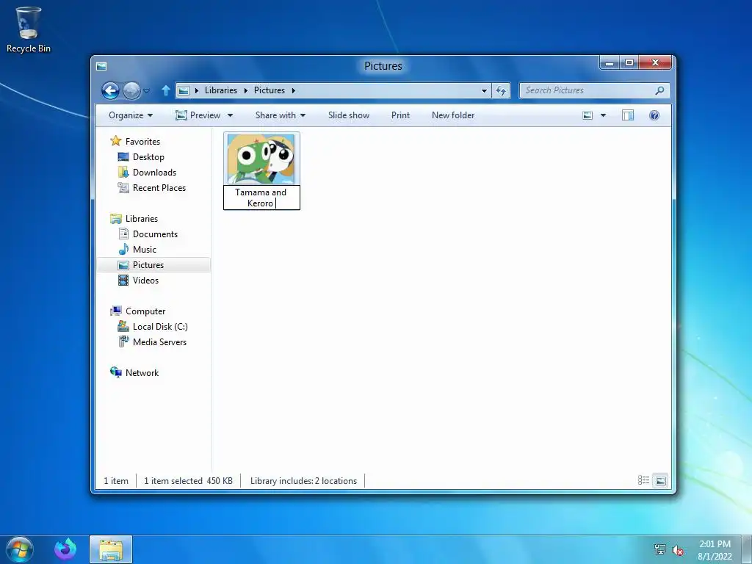Expand the arrow between Libraries and Pictures breadcrumbs
Screen dimensions: 752x564
click(245, 90)
